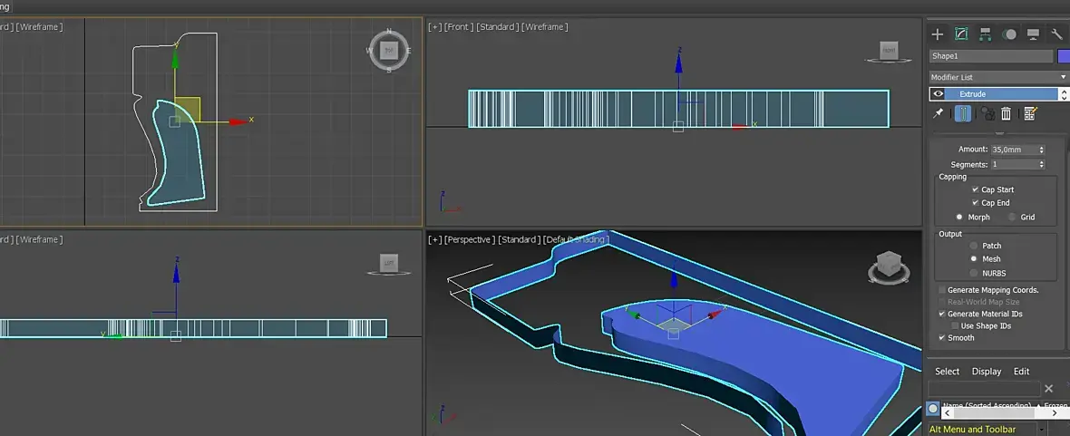The width and height of the screenshot is (1070, 436).
Task: Open the Select menu in scene explorer
Action: coord(947,372)
